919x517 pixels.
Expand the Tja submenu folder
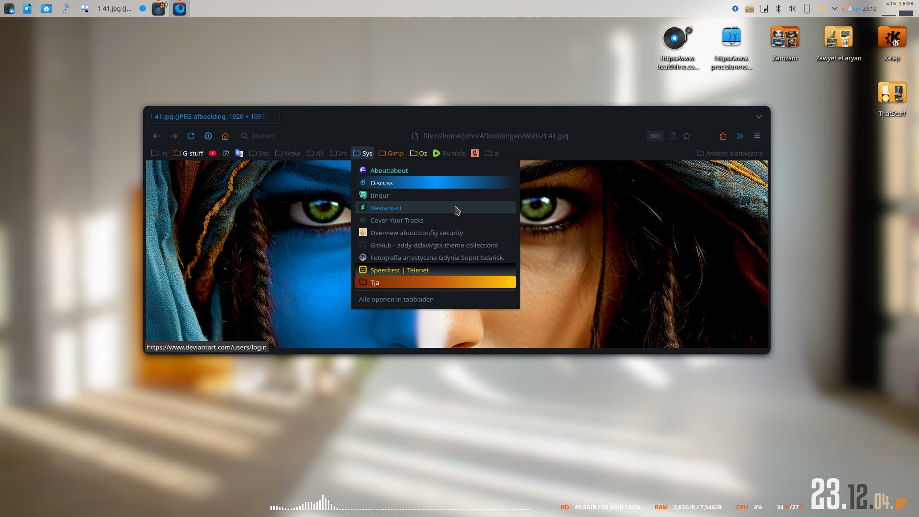tap(435, 282)
